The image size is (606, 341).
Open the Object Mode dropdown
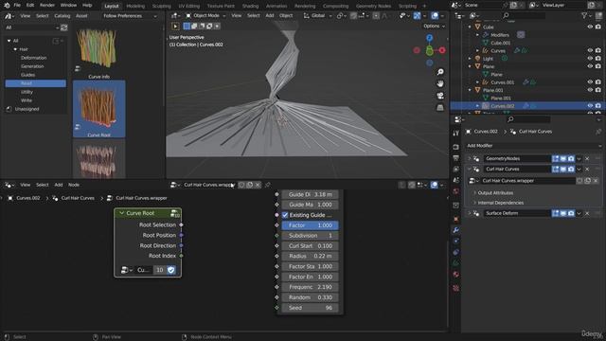[x=205, y=16]
